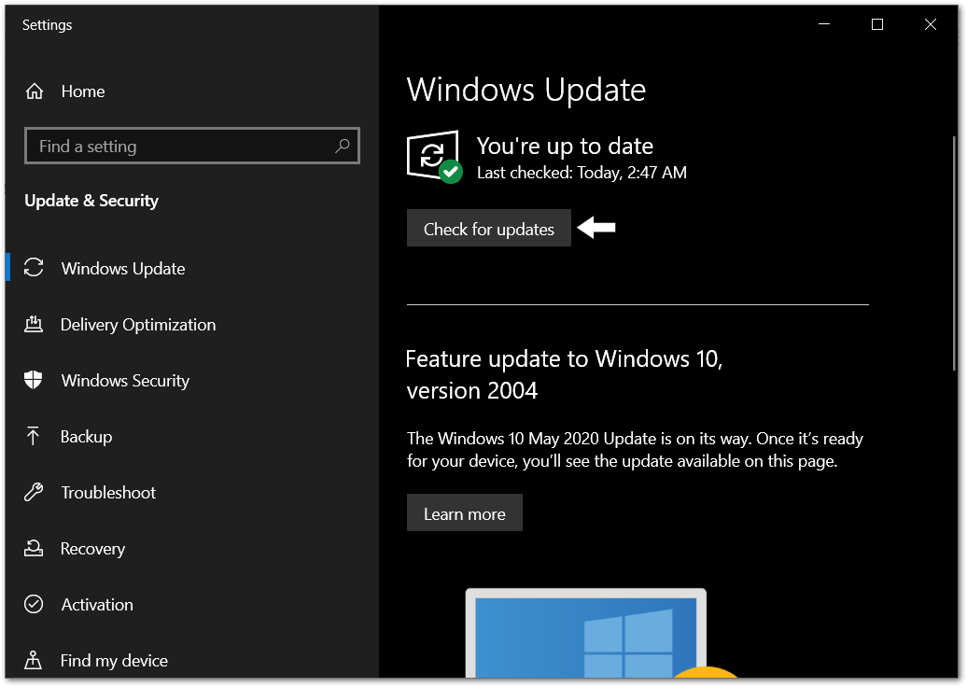The image size is (967, 687).
Task: Click the Windows 10 laptop illustration
Action: point(602,633)
